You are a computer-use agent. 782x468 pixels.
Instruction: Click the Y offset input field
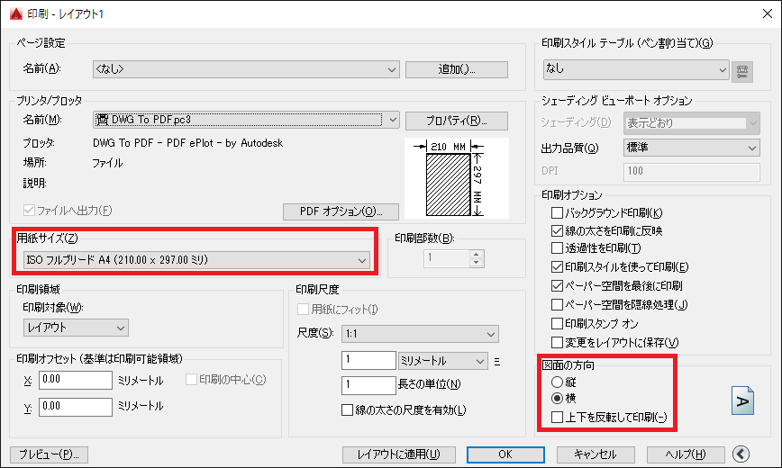[76, 407]
